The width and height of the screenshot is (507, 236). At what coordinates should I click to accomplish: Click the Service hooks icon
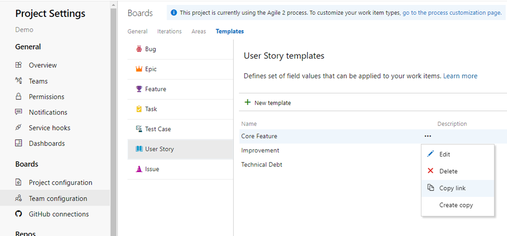(19, 128)
